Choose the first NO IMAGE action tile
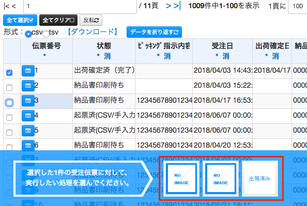 [x=181, y=179]
